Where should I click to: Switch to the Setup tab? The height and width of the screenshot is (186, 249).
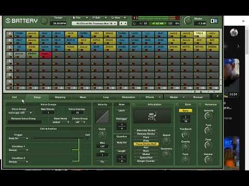coord(37,97)
